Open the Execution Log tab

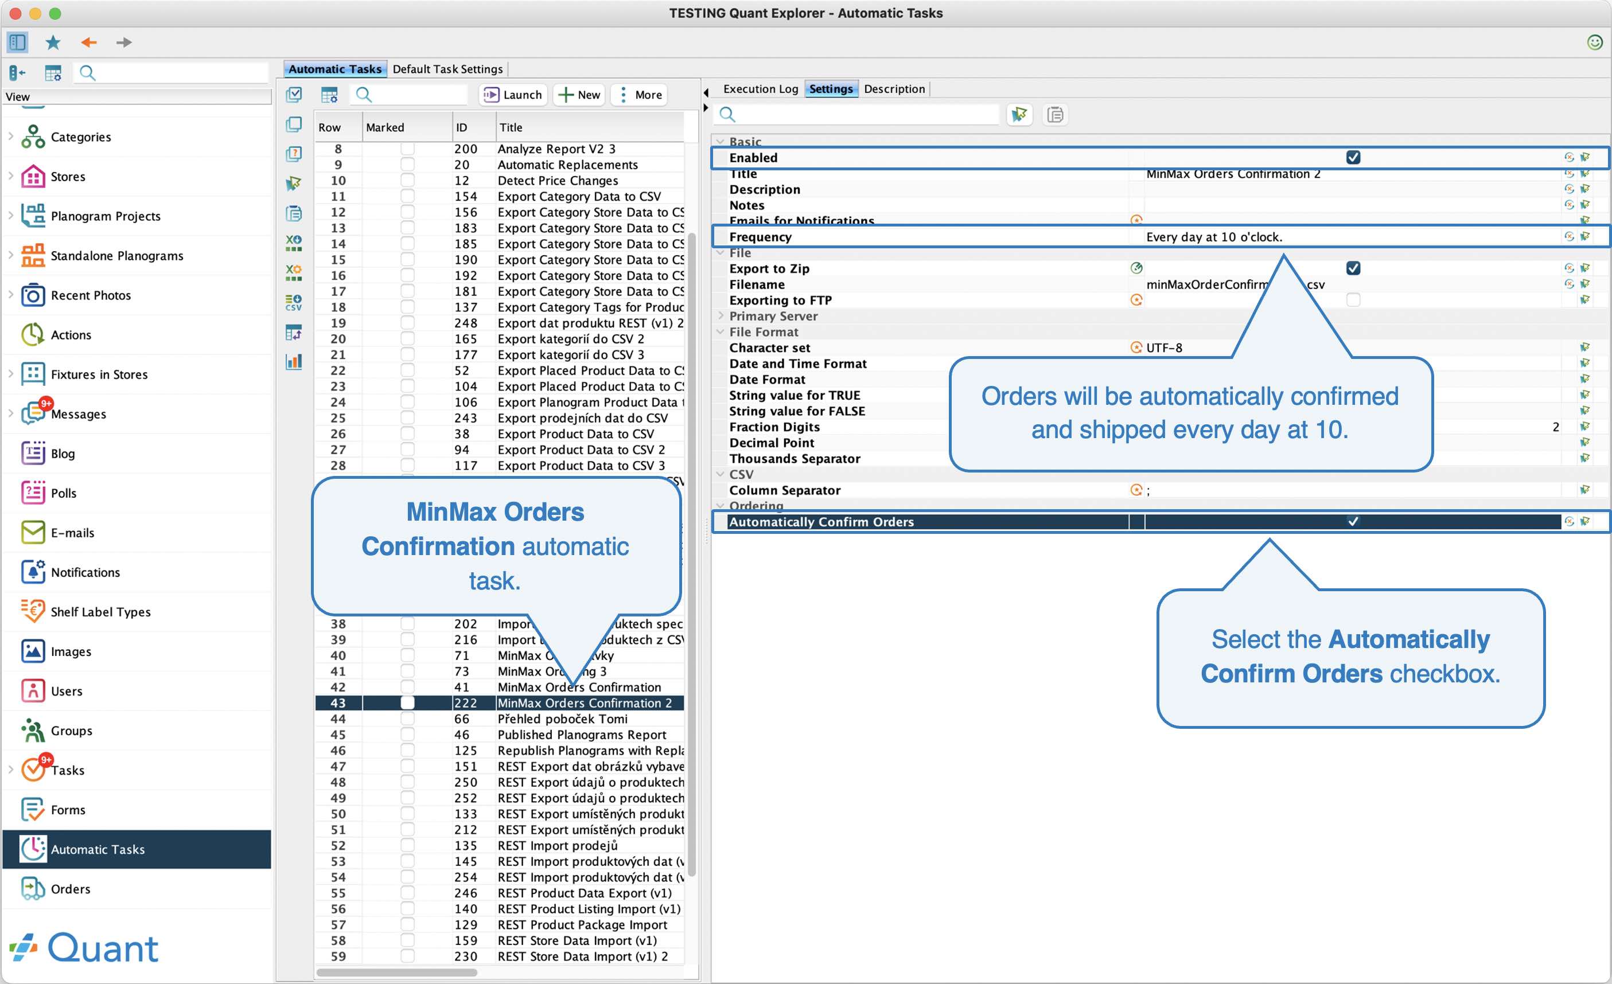click(760, 88)
